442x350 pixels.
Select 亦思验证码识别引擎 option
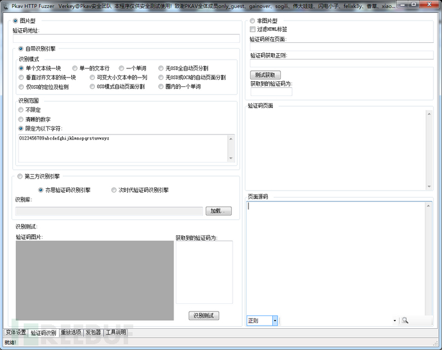tap(41, 190)
